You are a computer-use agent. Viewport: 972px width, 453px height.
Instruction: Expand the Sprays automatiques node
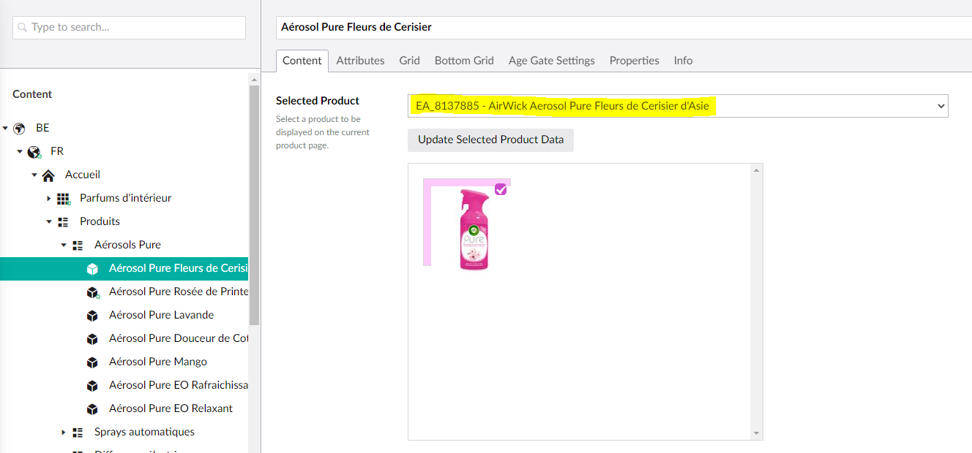[x=64, y=432]
